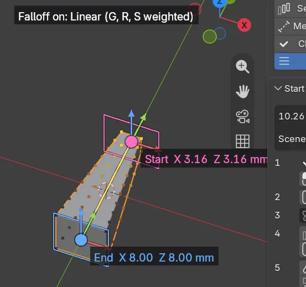
Task: Click the zoom magnifier viewport icon
Action: (x=242, y=66)
